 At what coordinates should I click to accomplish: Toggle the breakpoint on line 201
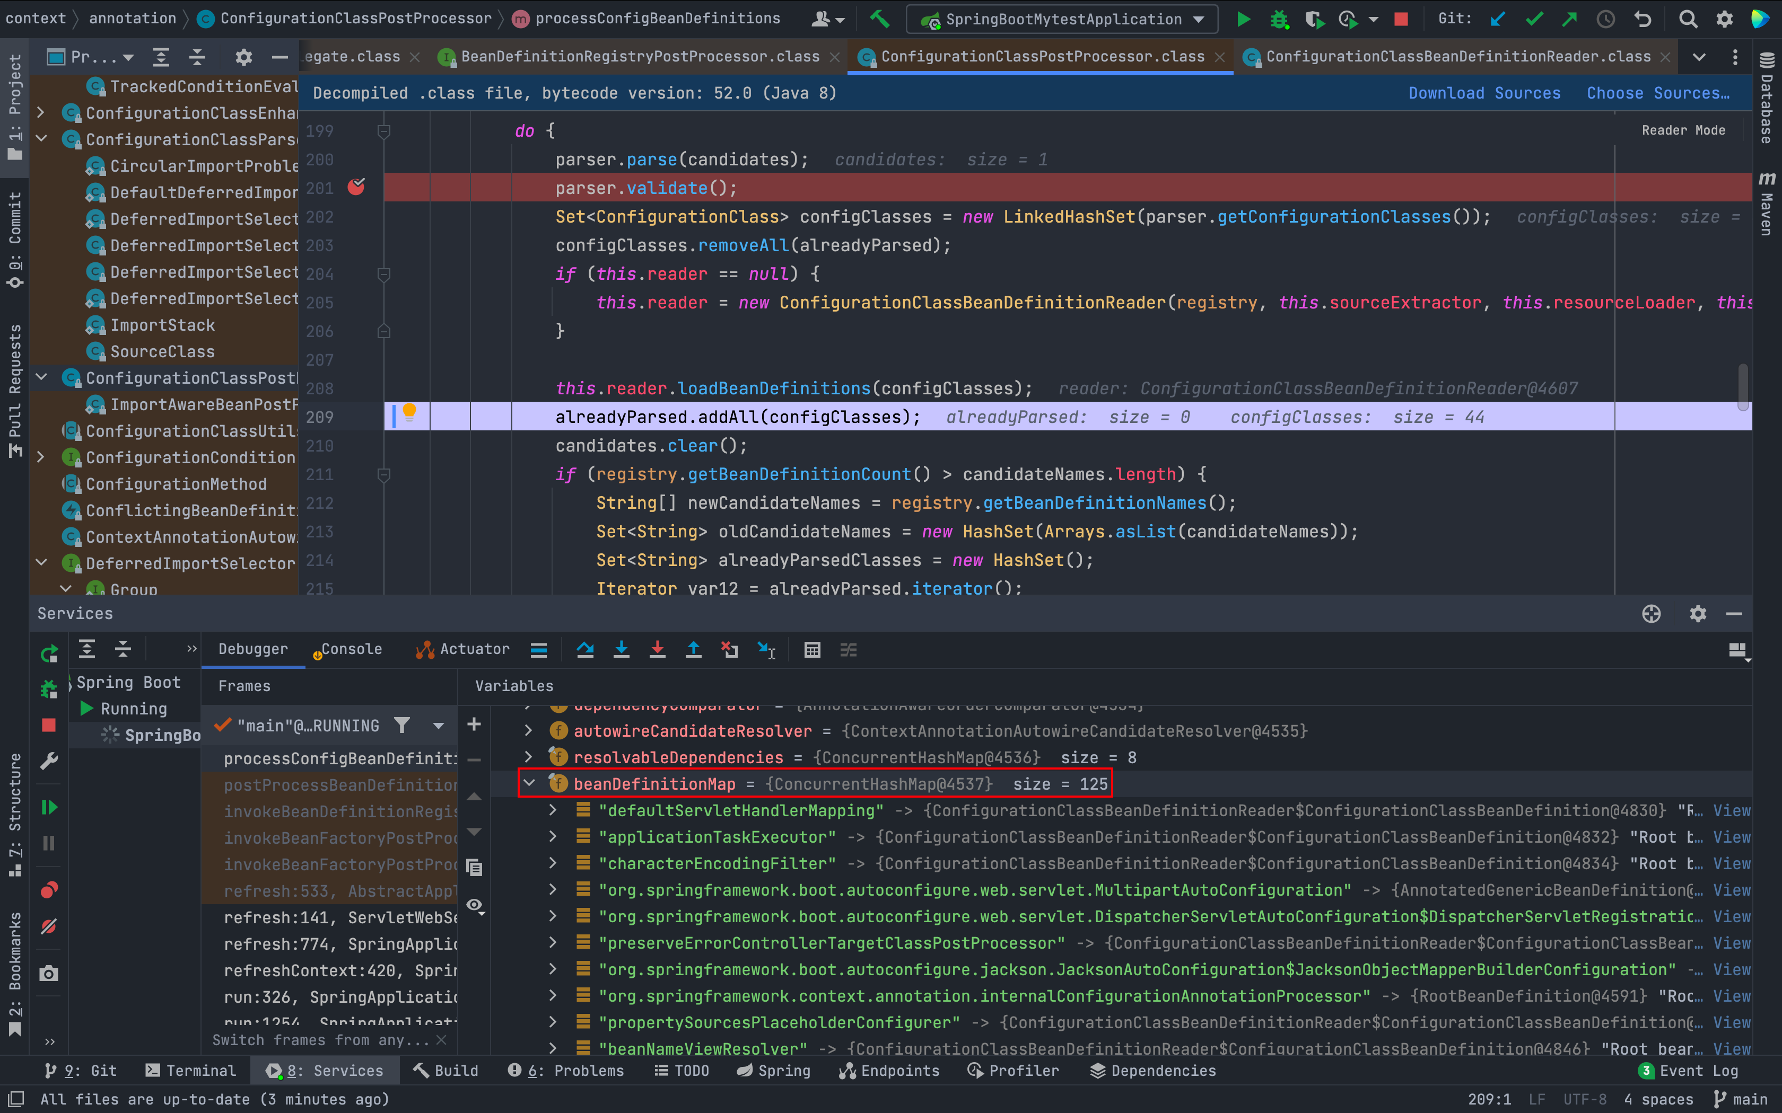(356, 188)
